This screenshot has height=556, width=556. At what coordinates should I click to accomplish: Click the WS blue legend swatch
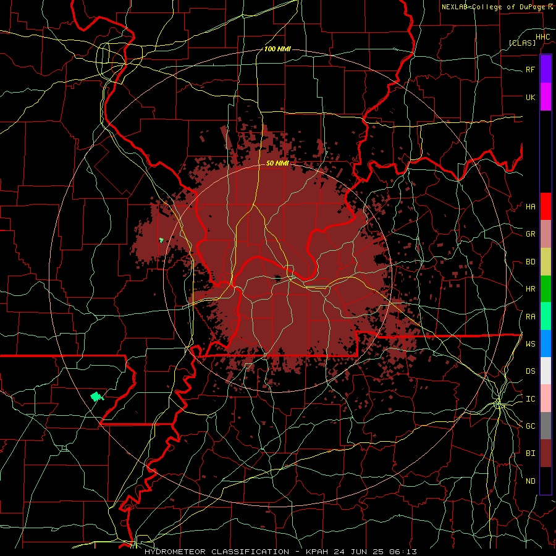pyautogui.click(x=545, y=343)
